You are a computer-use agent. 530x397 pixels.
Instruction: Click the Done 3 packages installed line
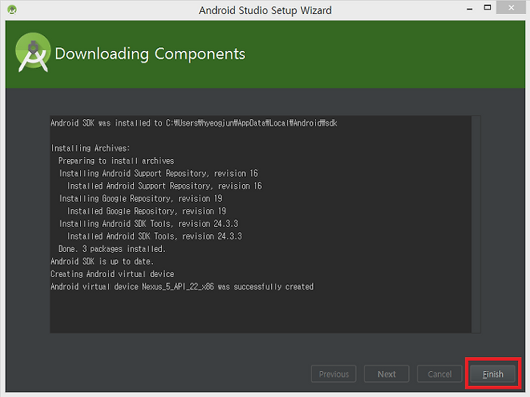coord(112,249)
